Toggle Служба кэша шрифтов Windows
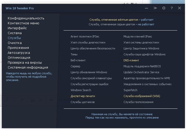 [x=144, y=54]
